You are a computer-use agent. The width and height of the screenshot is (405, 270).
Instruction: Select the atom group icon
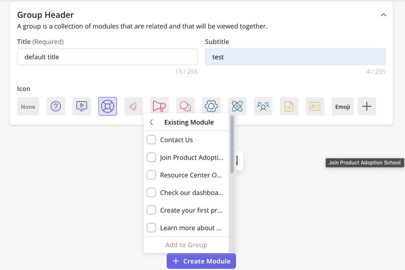coord(237,106)
